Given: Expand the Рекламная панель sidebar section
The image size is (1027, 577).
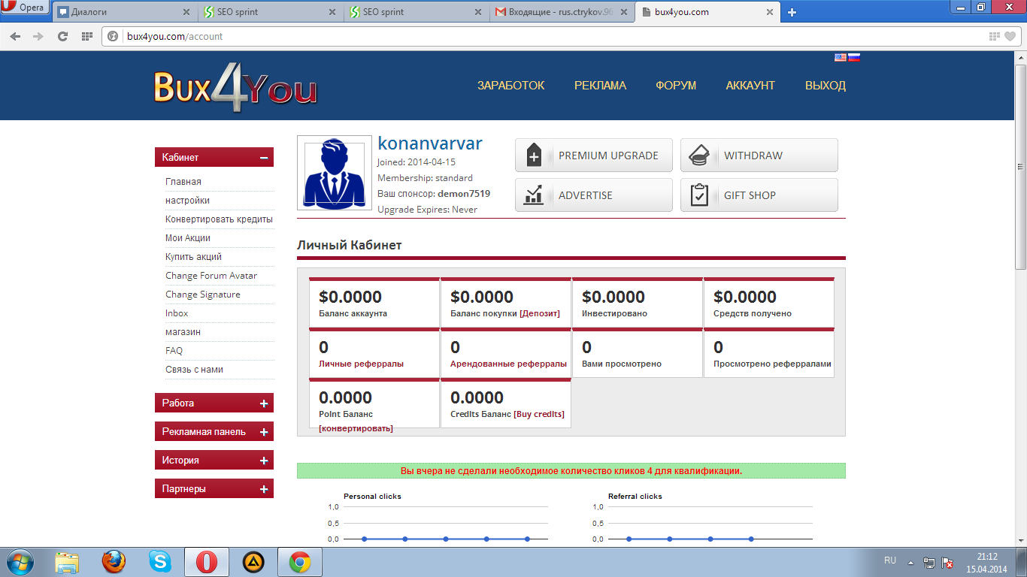Looking at the screenshot, I should [x=214, y=432].
